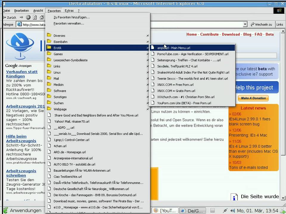Click the Eisenbahn folder icon
This screenshot has height=214, width=286.
pyautogui.click(x=49, y=41)
